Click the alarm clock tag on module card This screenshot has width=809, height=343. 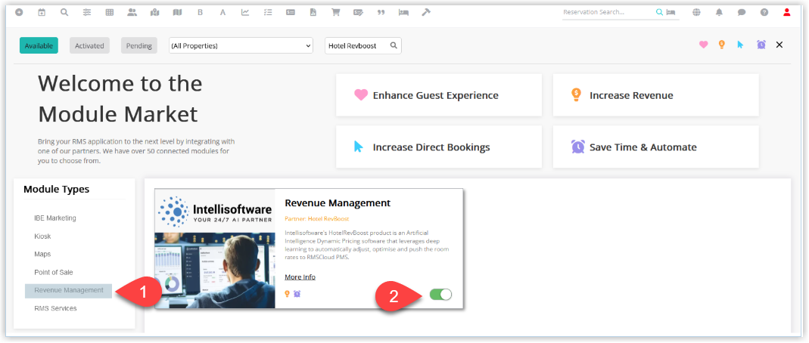pyautogui.click(x=297, y=294)
